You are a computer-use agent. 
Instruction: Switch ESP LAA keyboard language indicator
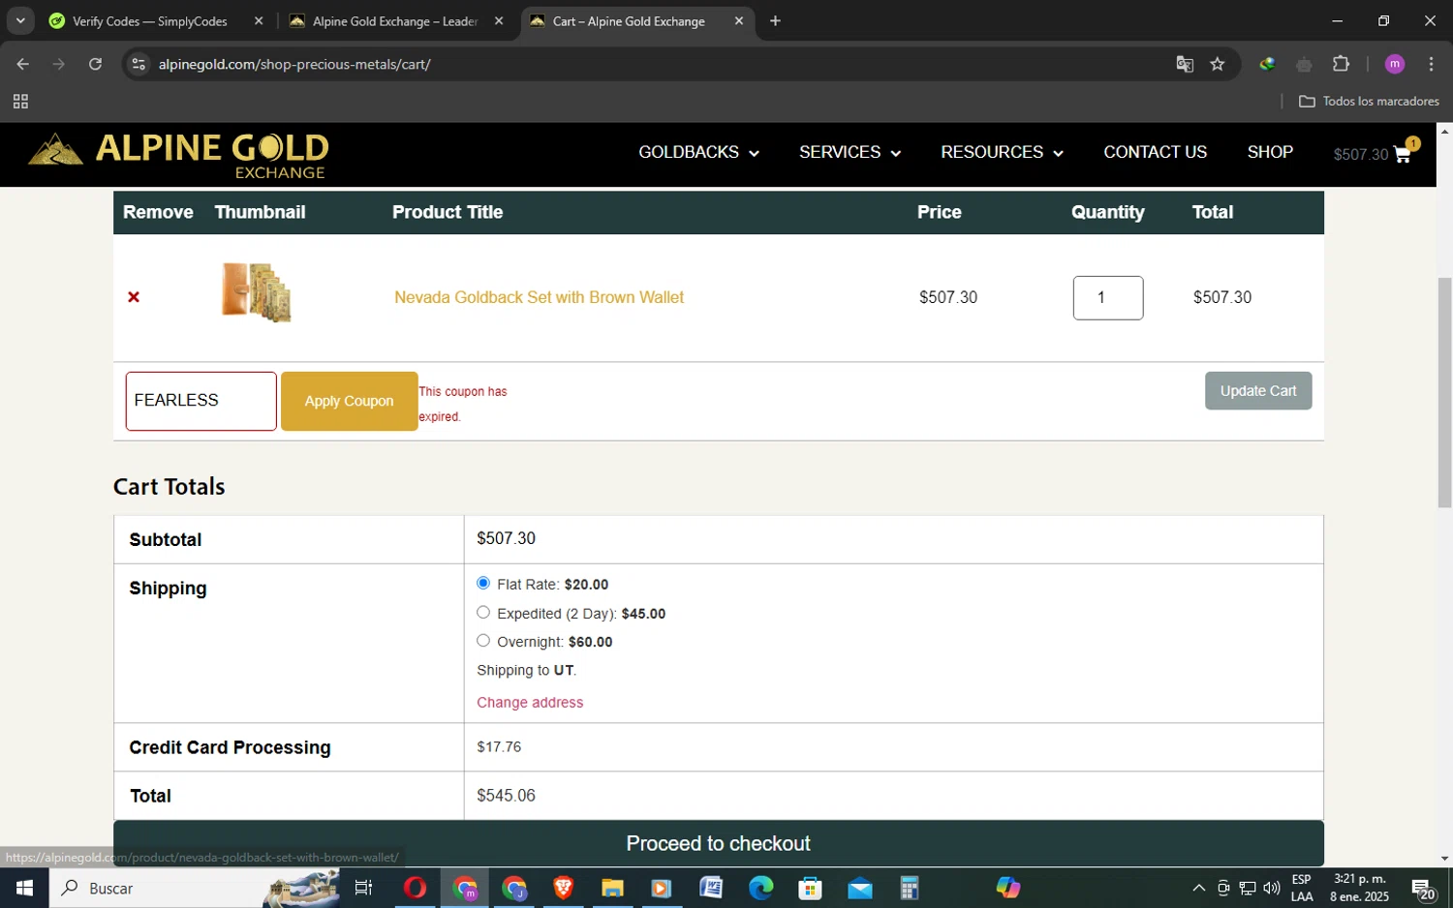pos(1302,888)
